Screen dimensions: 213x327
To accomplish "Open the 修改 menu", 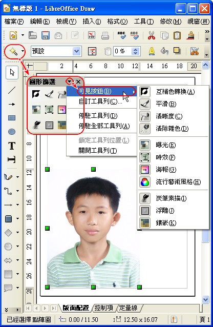I will pos(171,22).
